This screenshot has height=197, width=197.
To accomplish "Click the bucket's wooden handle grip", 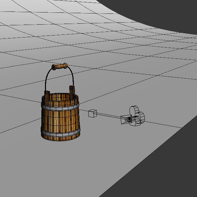I will click(59, 66).
